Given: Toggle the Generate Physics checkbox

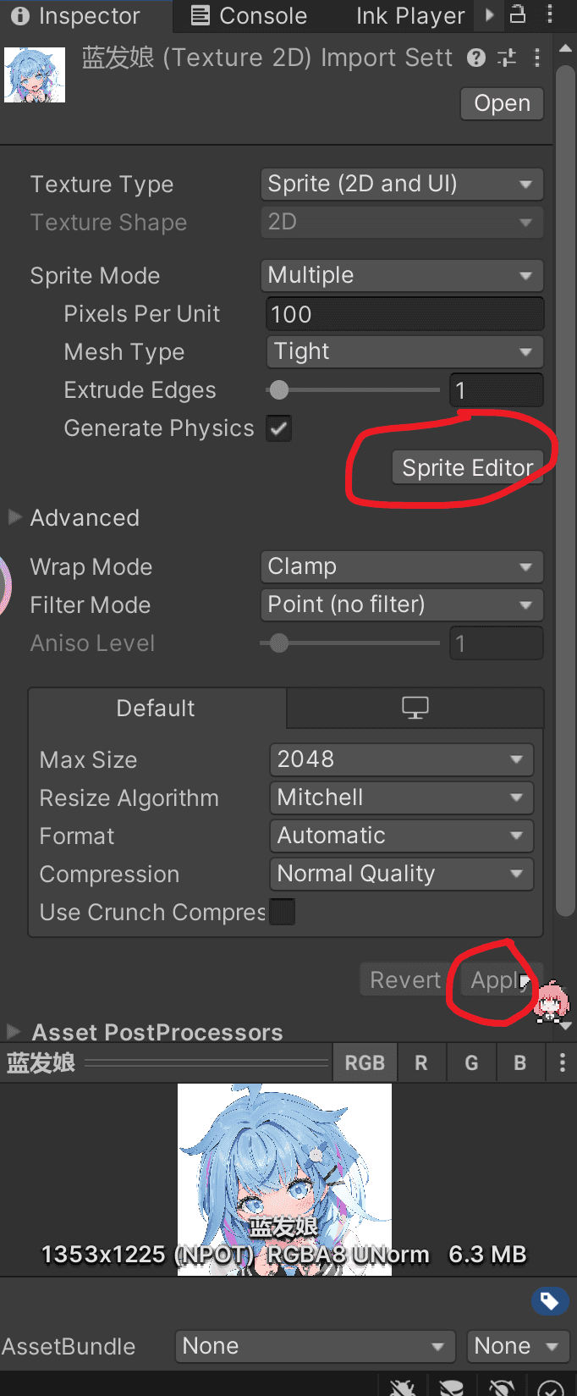Looking at the screenshot, I should 279,428.
